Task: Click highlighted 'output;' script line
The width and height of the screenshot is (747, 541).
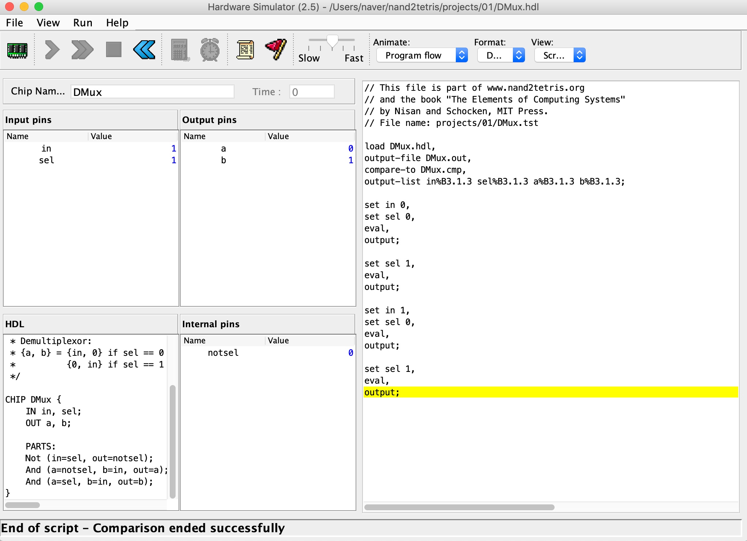Action: click(551, 392)
